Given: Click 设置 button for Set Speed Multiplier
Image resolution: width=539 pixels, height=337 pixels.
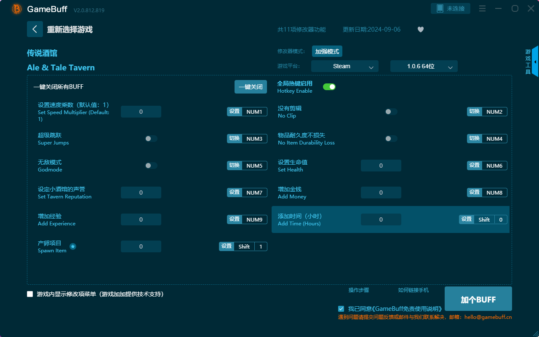Looking at the screenshot, I should (x=235, y=112).
